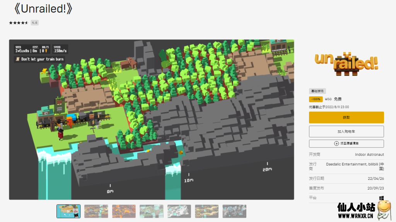Screen dimensions: 396x222
Task: View the fourth screenshot thumbnail
Action: click(151, 211)
